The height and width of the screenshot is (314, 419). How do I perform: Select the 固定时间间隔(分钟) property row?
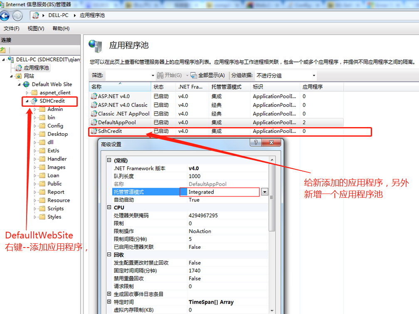(x=190, y=270)
